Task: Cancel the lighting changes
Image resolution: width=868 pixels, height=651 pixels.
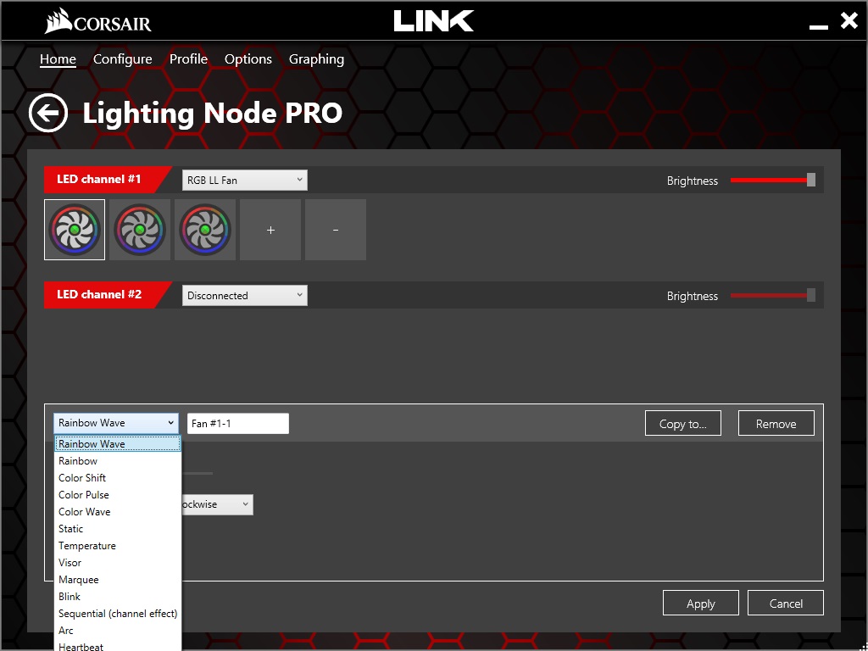Action: pos(786,604)
